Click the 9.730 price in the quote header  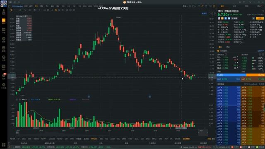click(223, 15)
